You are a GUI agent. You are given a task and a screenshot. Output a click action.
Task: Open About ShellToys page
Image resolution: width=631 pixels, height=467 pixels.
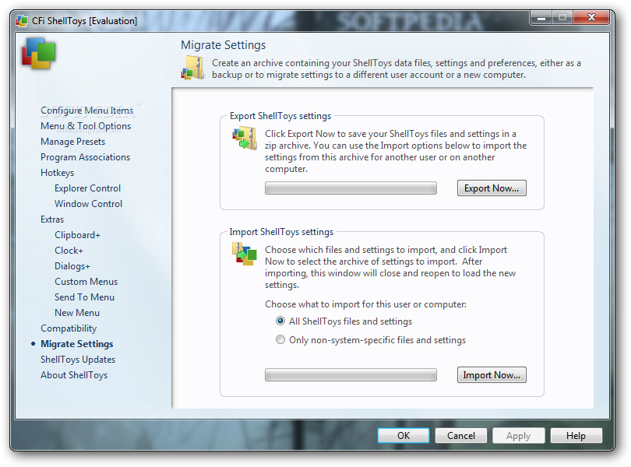pos(74,375)
